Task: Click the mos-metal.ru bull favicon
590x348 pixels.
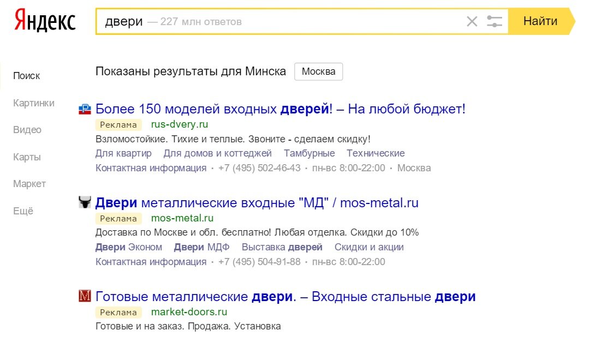Action: (85, 203)
